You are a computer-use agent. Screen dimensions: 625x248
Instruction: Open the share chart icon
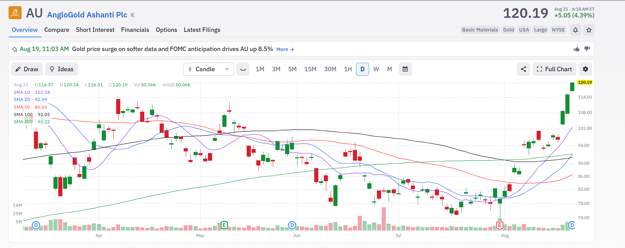coord(523,69)
